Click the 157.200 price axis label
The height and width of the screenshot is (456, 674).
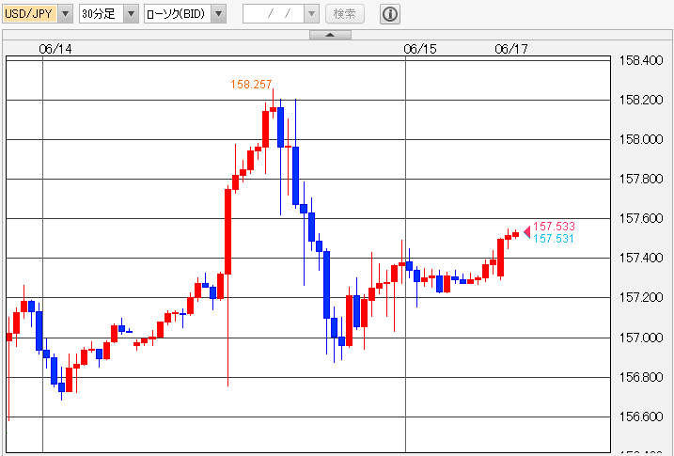coord(641,297)
